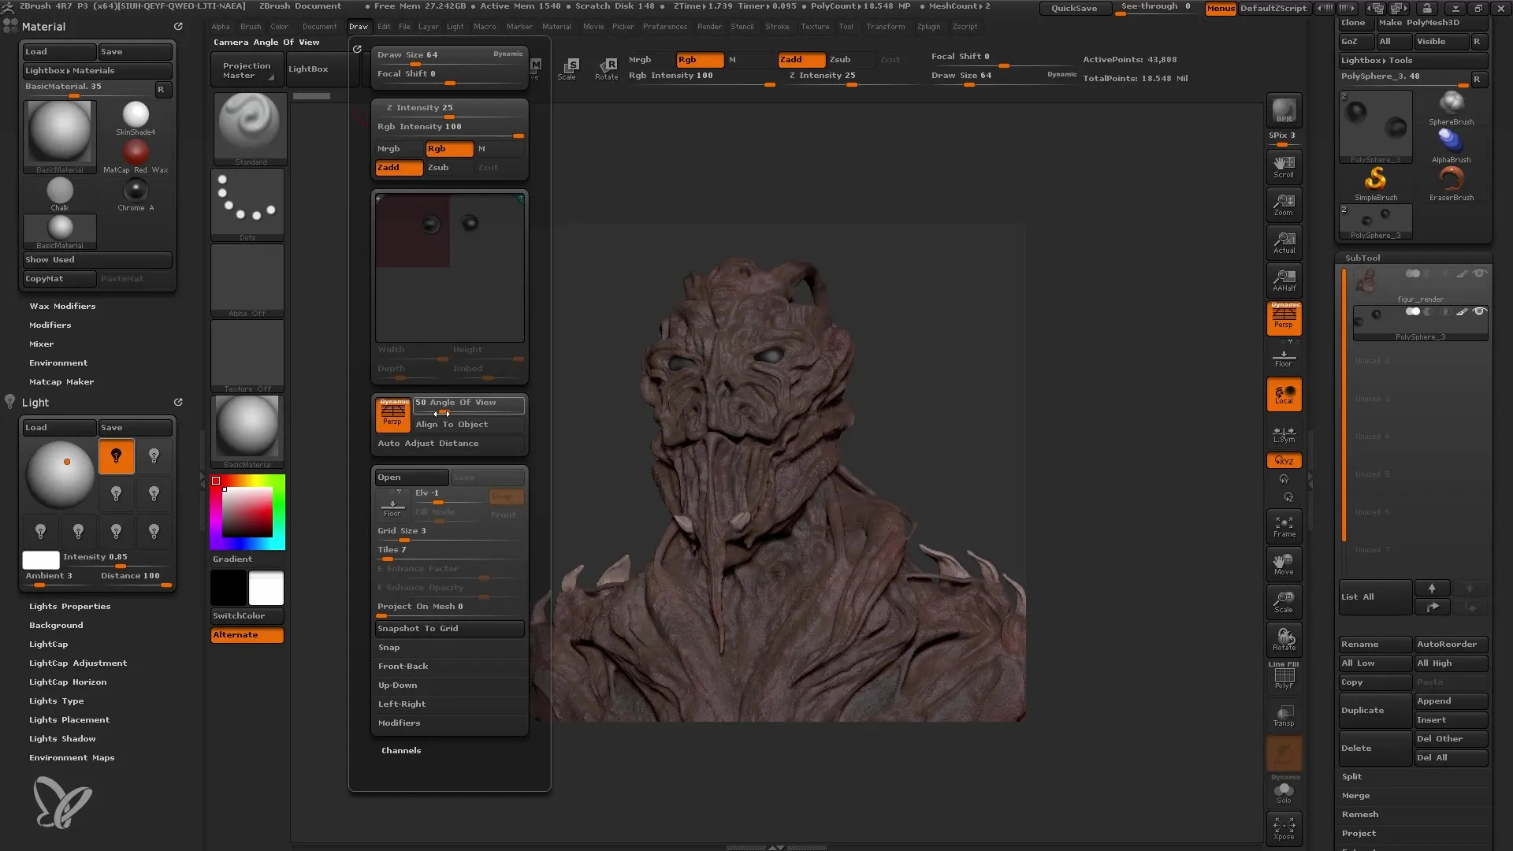1513x851 pixels.
Task: Toggle the Transp transparency icon
Action: click(1284, 715)
